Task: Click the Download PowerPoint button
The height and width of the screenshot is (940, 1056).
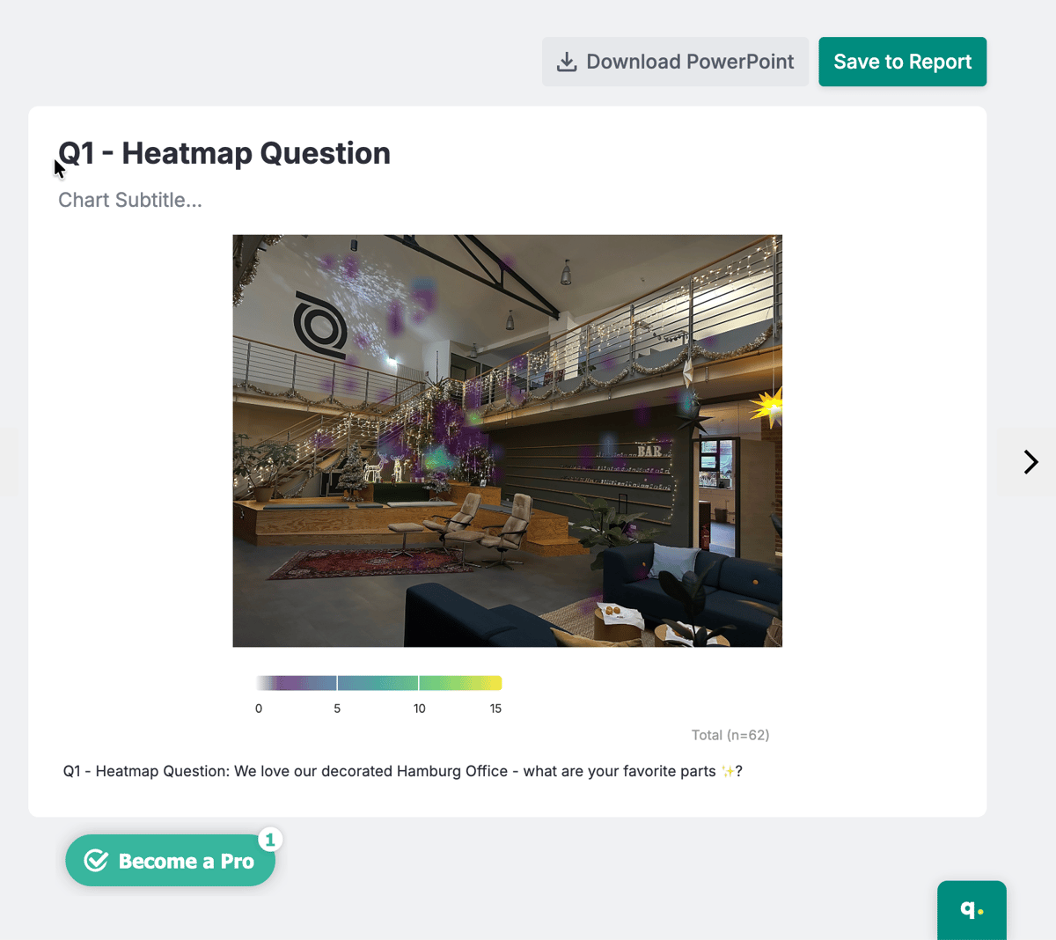Action: [x=675, y=62]
